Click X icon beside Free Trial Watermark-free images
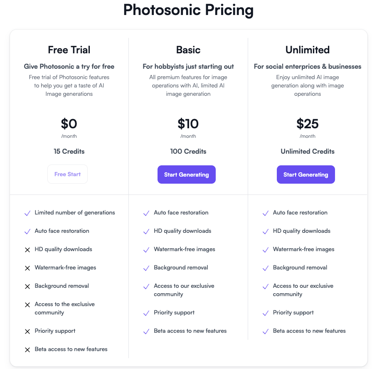This screenshot has height=369, width=372. coord(27,268)
